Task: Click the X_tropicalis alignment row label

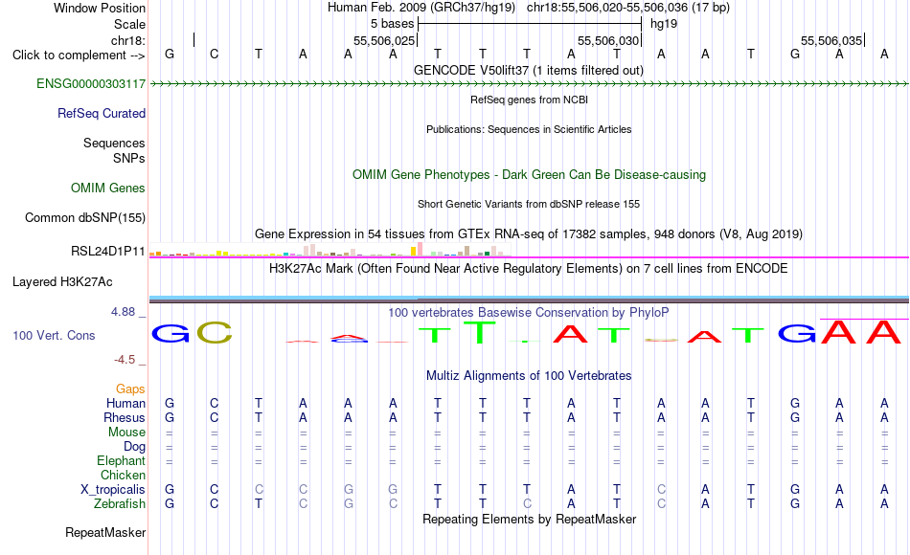Action: coord(113,490)
